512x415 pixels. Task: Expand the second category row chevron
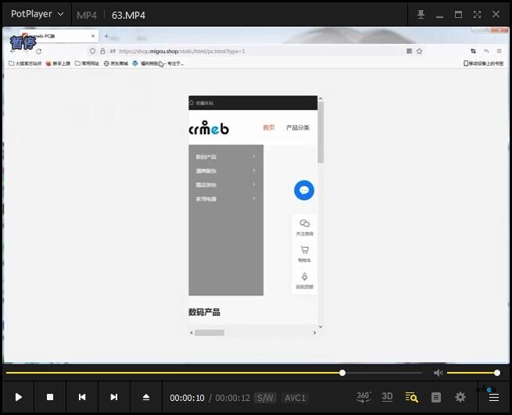[254, 170]
